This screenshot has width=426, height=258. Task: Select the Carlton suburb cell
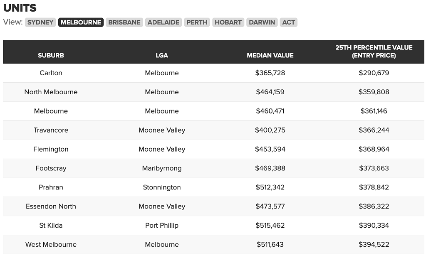coord(51,73)
